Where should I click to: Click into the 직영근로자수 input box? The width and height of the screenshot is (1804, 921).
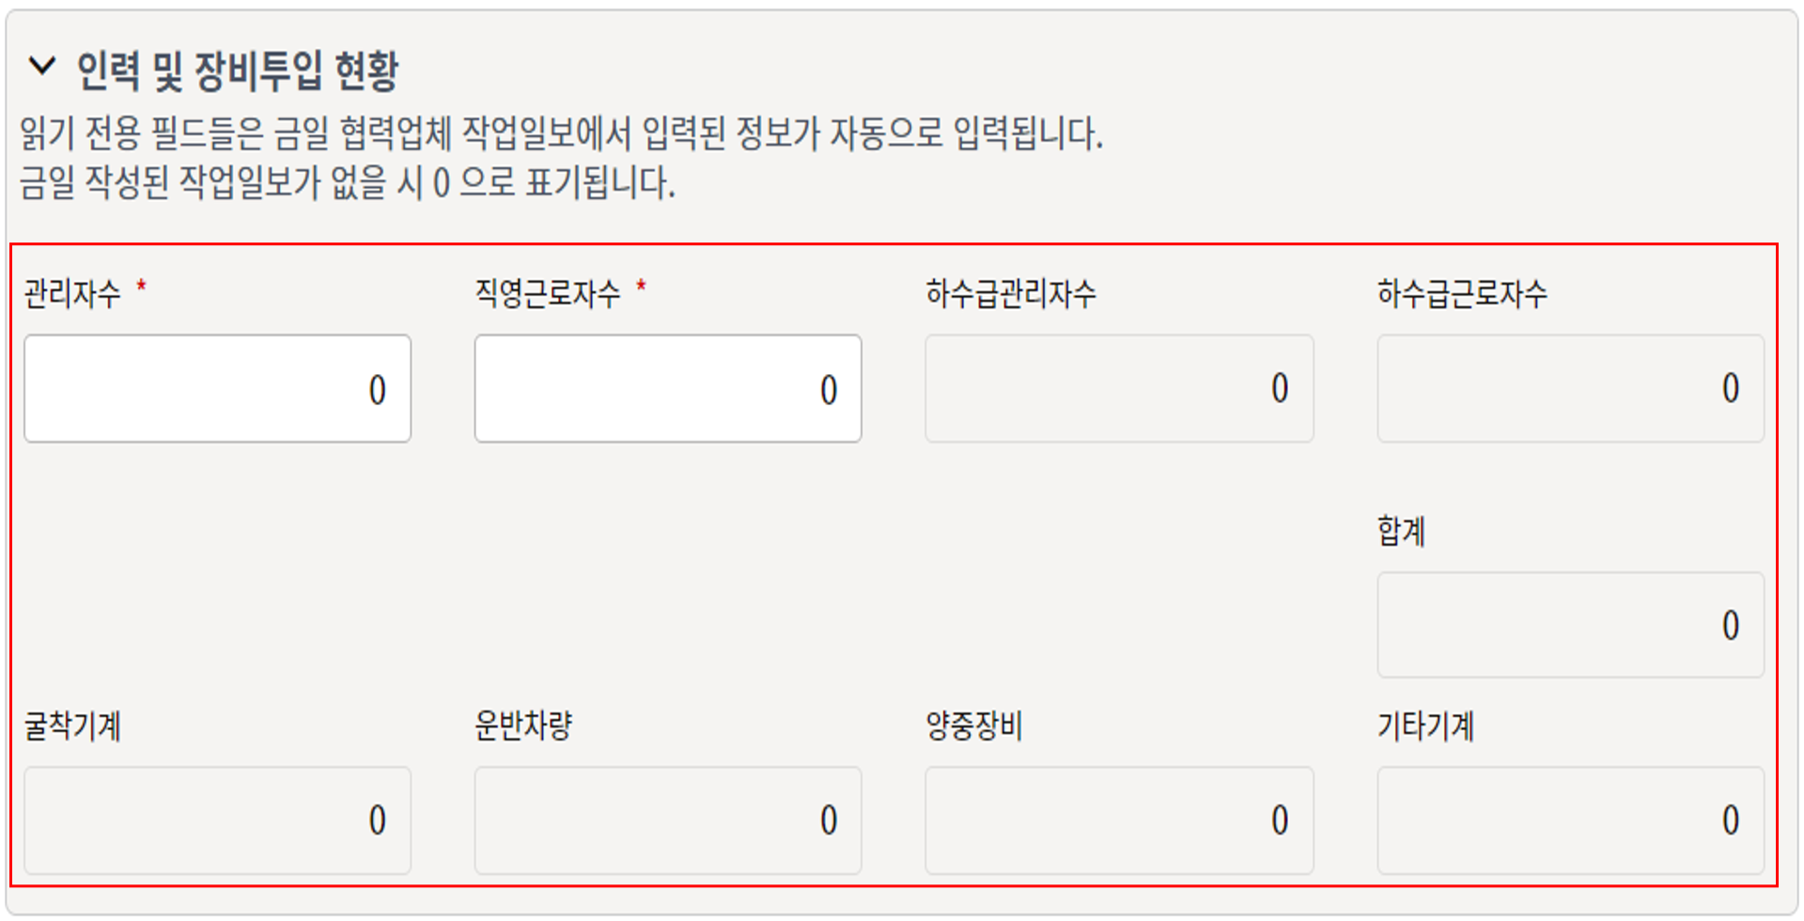pyautogui.click(x=668, y=388)
